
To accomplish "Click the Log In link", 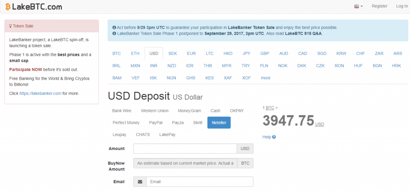I will (402, 6).
